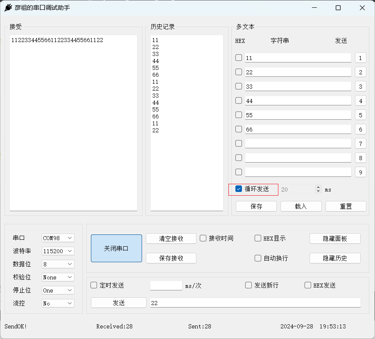Click the 关闭串口 close port button
Screen dimensions: 375x339
tap(116, 248)
